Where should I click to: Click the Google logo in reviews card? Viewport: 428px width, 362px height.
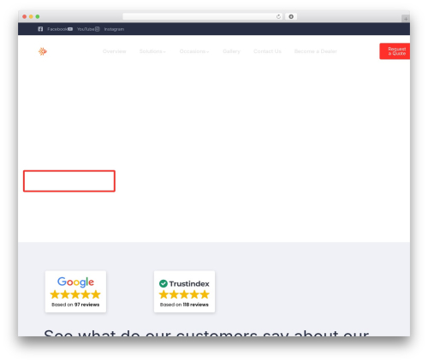click(75, 282)
